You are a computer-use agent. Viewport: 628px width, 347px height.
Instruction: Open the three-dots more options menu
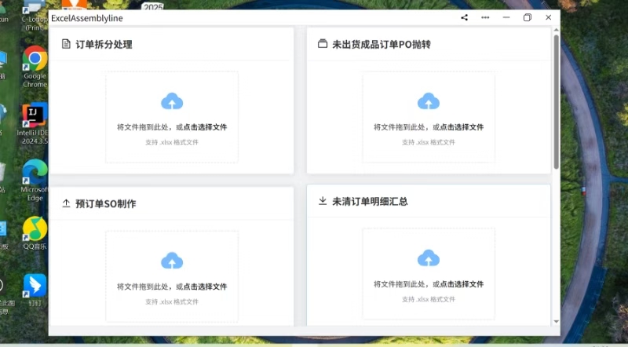pyautogui.click(x=485, y=17)
